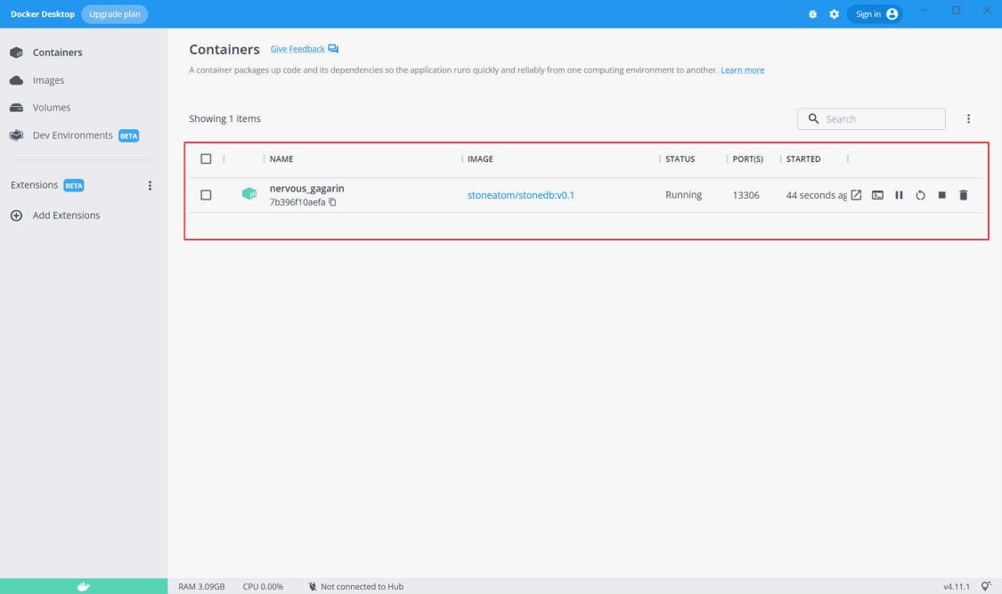Open troubleshoot bug icon in title bar
The width and height of the screenshot is (1002, 594).
pyautogui.click(x=812, y=14)
